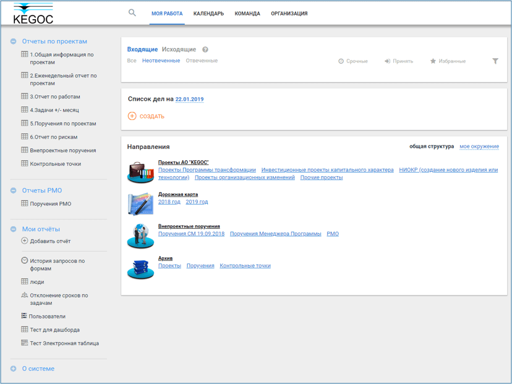The width and height of the screenshot is (512, 384).
Task: Filter by Неотвеченные messages
Action: [161, 61]
